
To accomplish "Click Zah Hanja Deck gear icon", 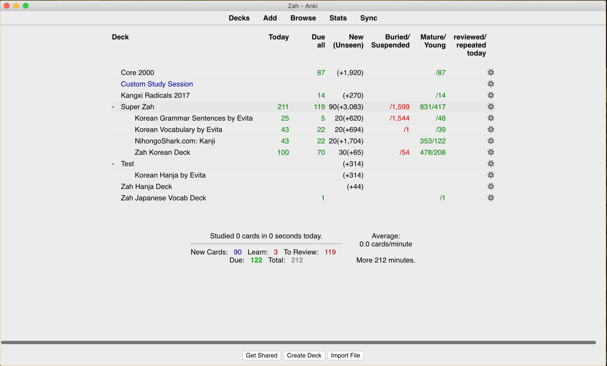I will (490, 186).
